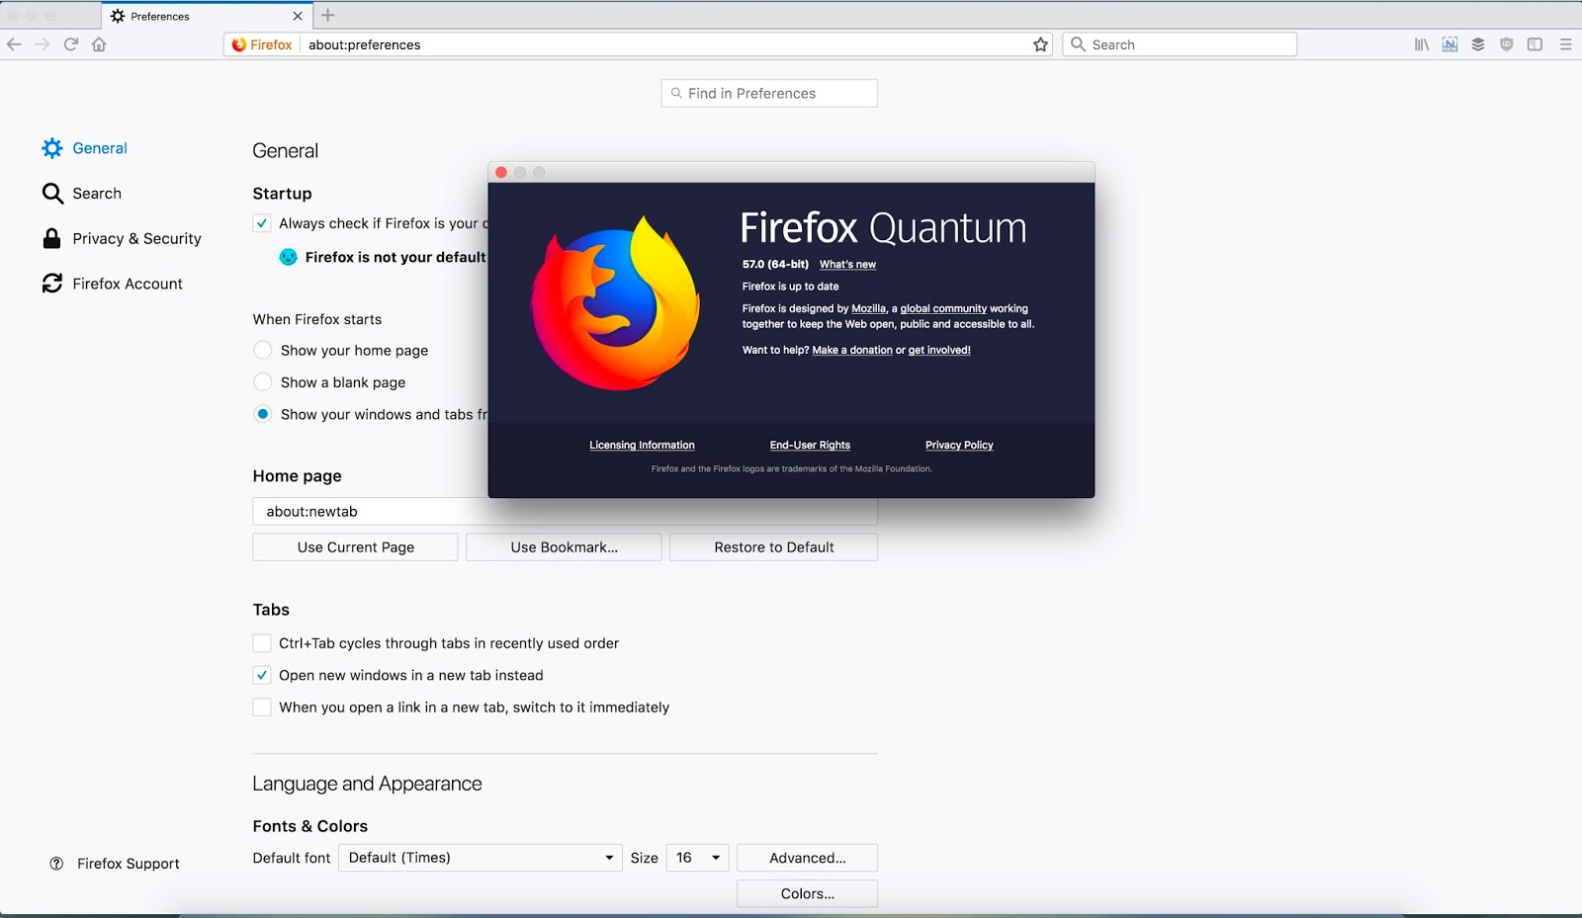Click the 'get involved!' link
1582x918 pixels.
click(939, 351)
